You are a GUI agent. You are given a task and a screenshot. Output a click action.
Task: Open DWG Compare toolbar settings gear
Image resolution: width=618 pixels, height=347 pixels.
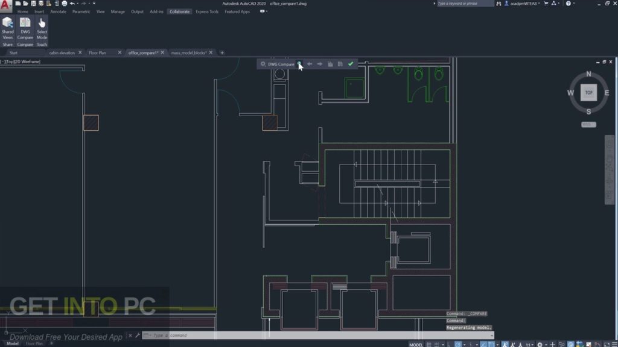pyautogui.click(x=263, y=64)
